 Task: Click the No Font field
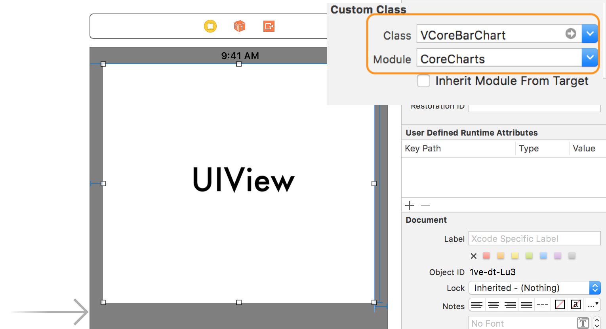coord(522,323)
